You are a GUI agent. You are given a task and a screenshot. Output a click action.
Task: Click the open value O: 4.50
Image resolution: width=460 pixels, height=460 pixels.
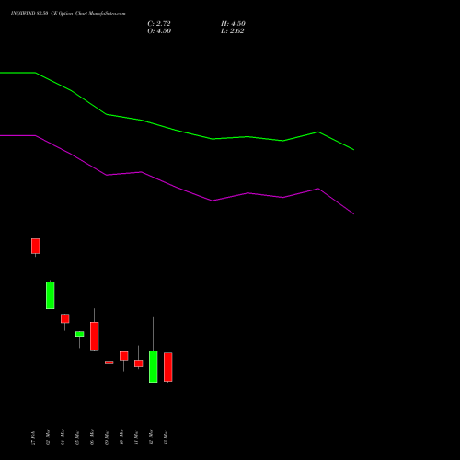(159, 31)
